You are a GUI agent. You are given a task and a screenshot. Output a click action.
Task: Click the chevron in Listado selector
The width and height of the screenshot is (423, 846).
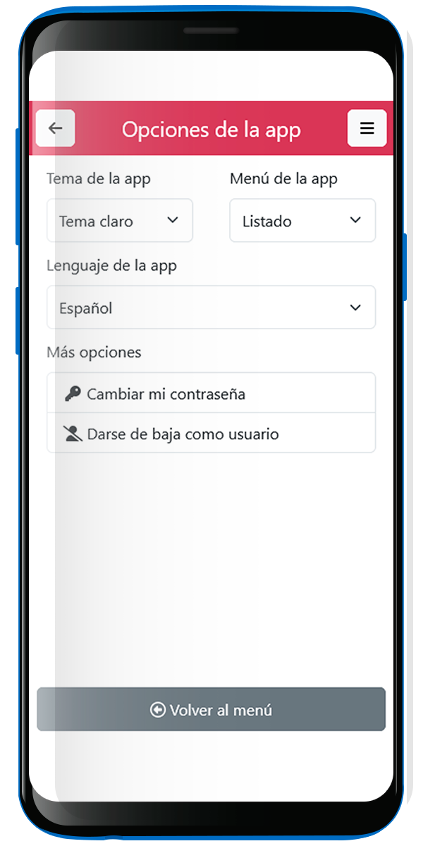point(355,221)
